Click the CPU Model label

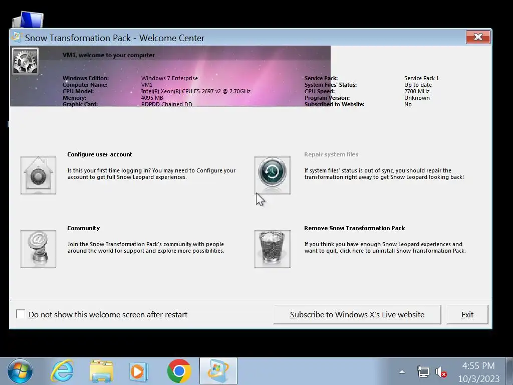(x=78, y=91)
